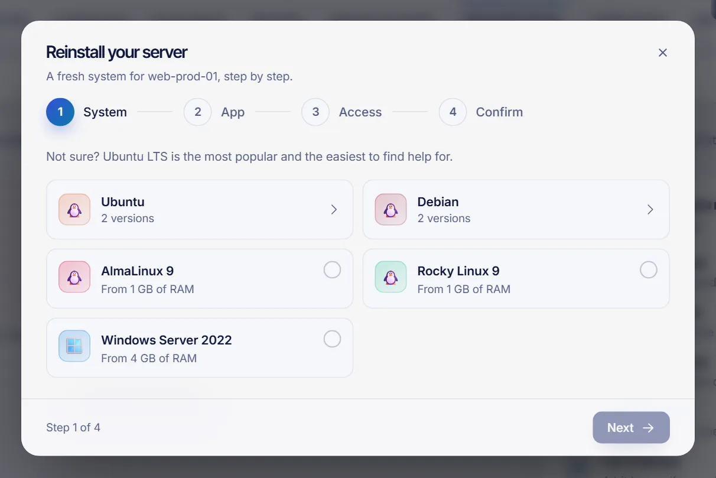The width and height of the screenshot is (716, 478).
Task: Click the Ubuntu penguin icon
Action: click(74, 209)
